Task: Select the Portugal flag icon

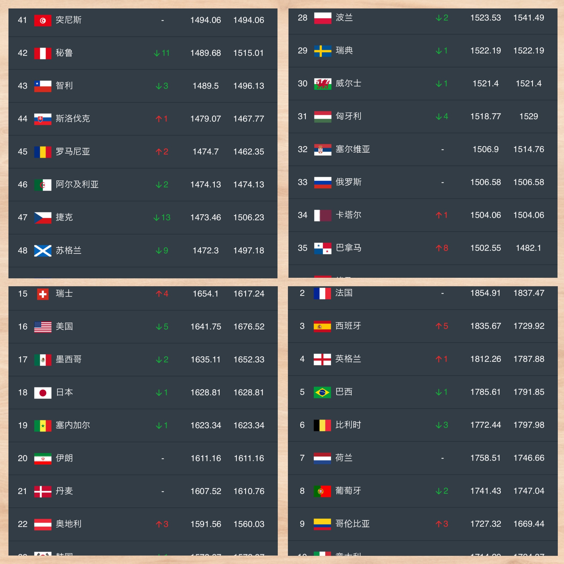Action: [322, 491]
